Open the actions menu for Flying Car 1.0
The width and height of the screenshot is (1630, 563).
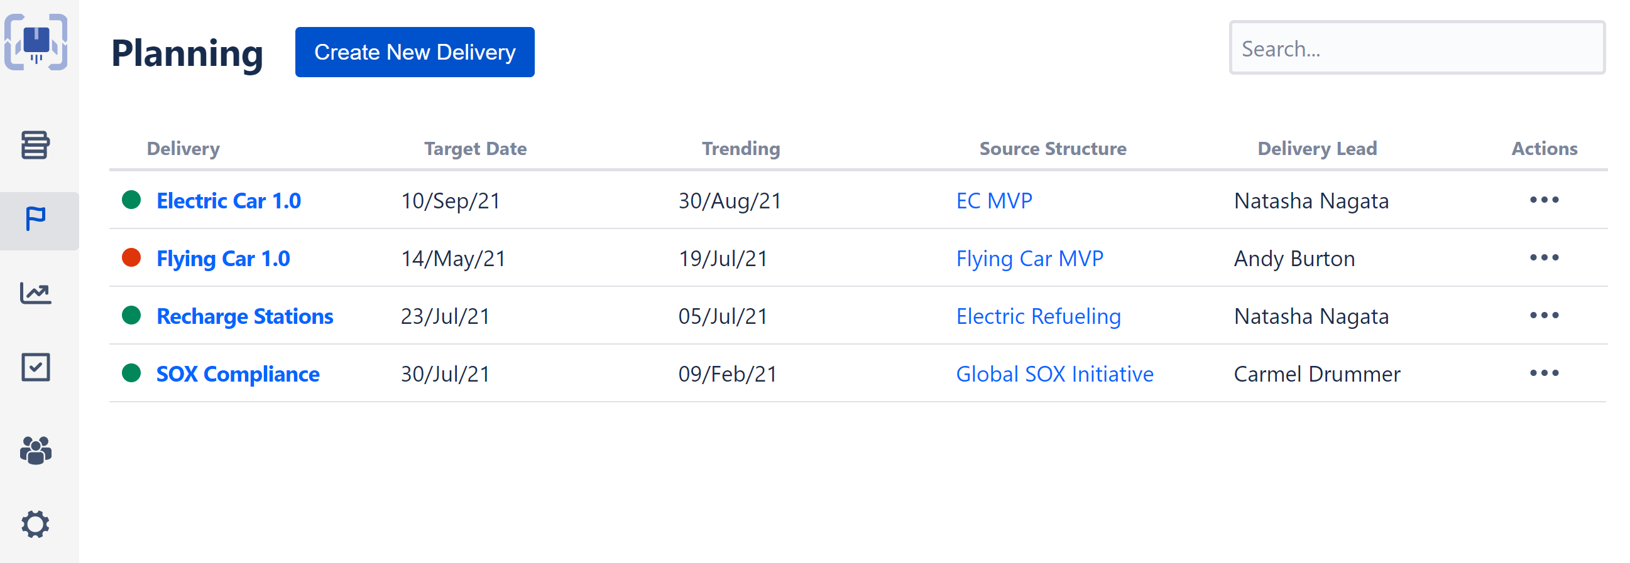point(1544,258)
